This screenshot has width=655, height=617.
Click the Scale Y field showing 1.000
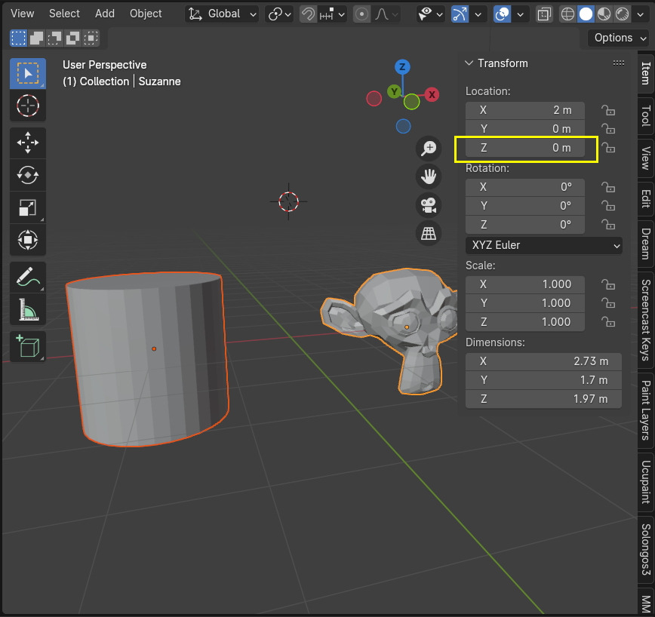click(x=525, y=303)
